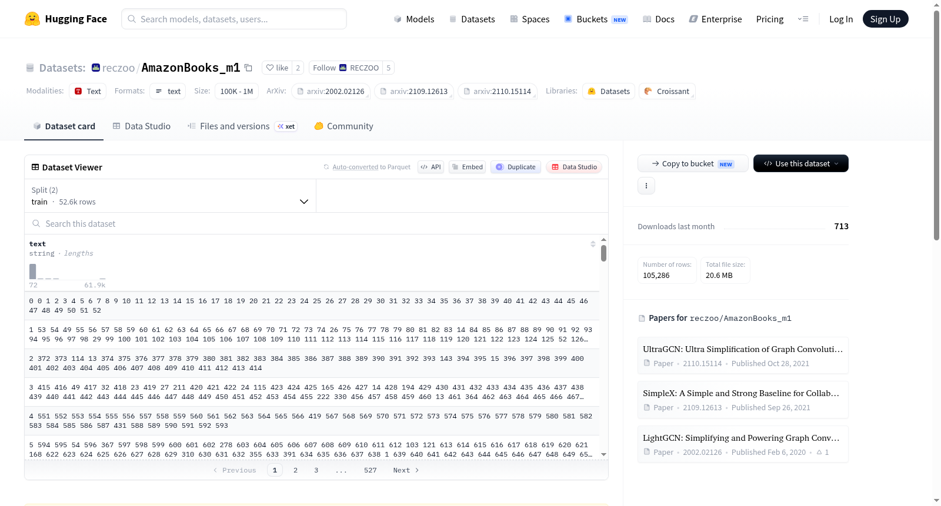Image resolution: width=941 pixels, height=506 pixels.
Task: Select the Datasets library tag
Action: tap(609, 91)
